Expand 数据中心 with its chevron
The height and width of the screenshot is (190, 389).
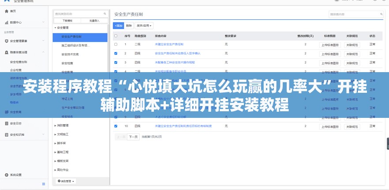(43, 22)
